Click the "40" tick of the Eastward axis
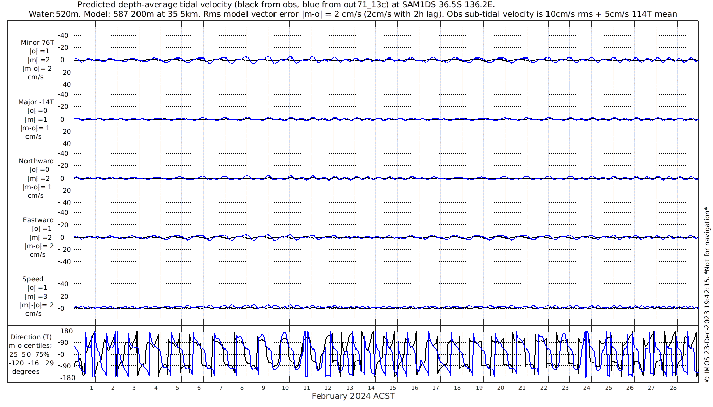 click(x=65, y=213)
